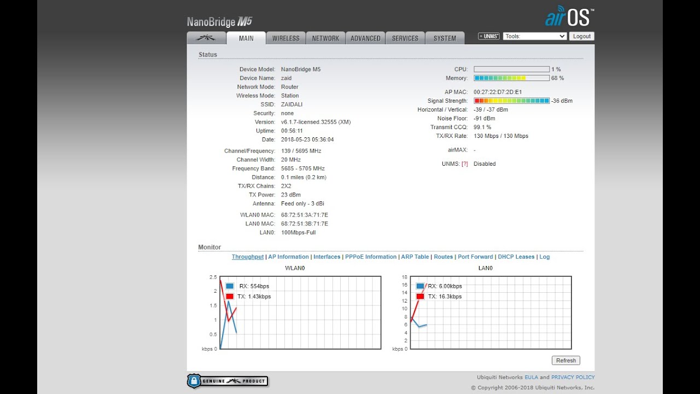Switch to the MAIN tab

point(246,38)
